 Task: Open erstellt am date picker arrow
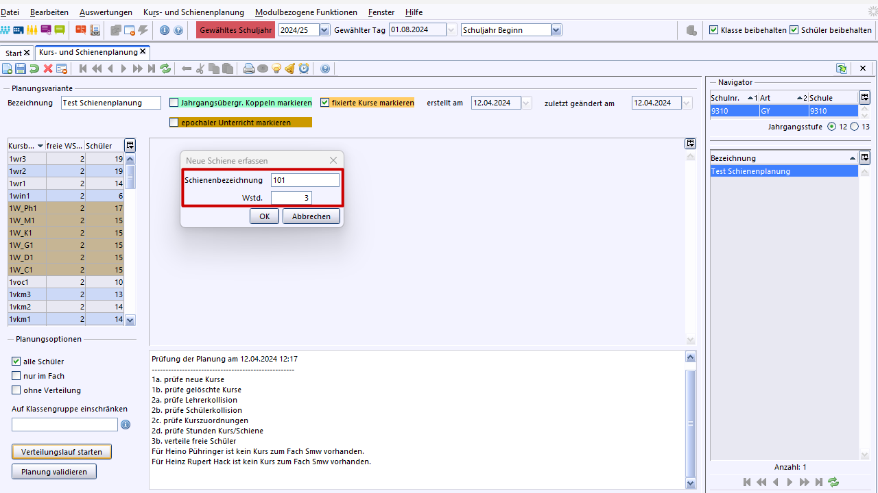click(x=526, y=103)
